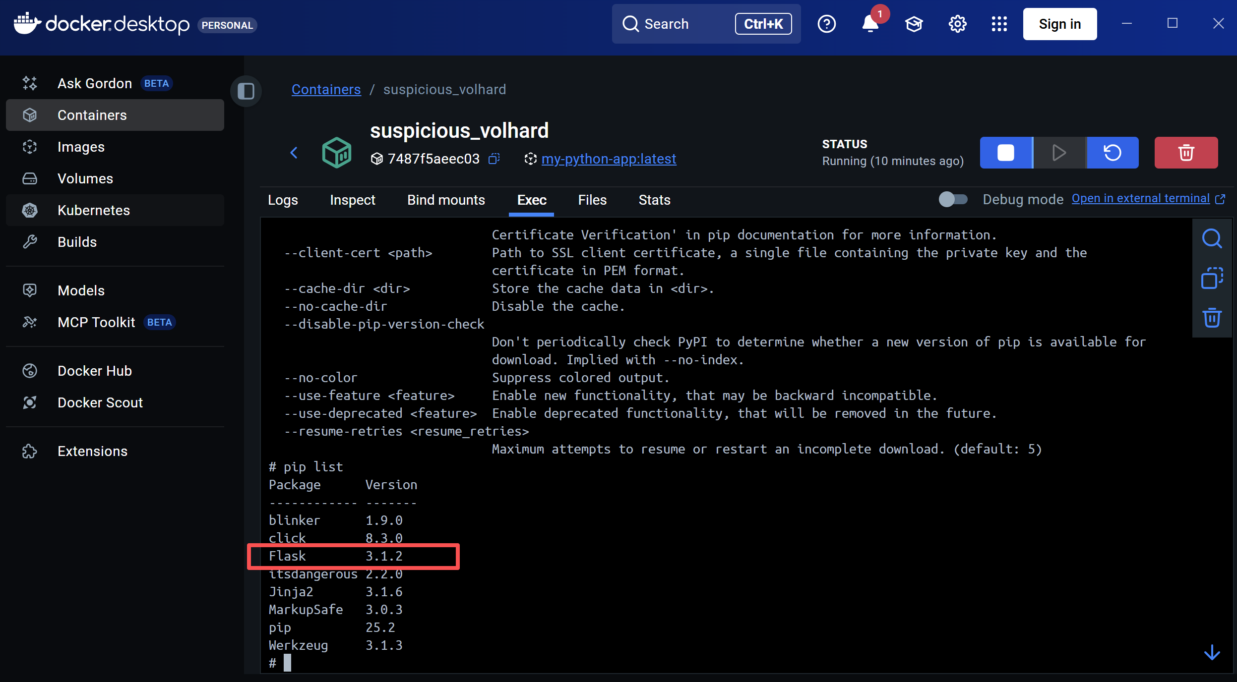
Task: Open the Files tab
Action: pyautogui.click(x=592, y=200)
